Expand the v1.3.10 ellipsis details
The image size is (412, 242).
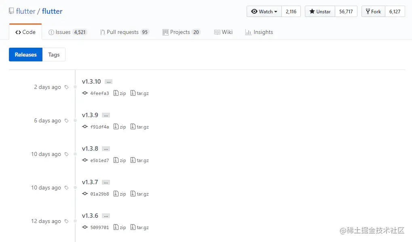[108, 82]
